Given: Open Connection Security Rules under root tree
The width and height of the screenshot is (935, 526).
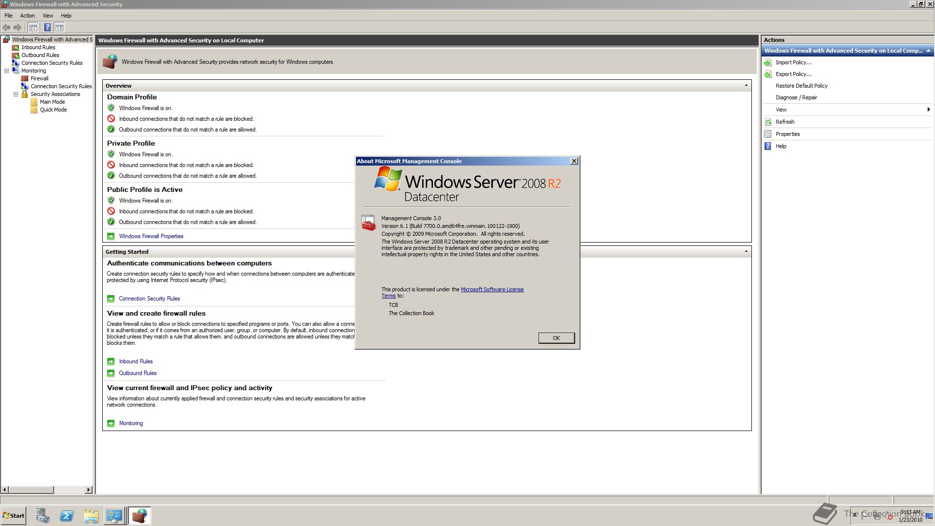Looking at the screenshot, I should click(52, 63).
